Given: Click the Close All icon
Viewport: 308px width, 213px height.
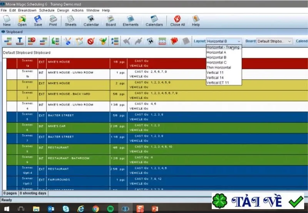Looking at the screenshot, I should click(x=177, y=21).
